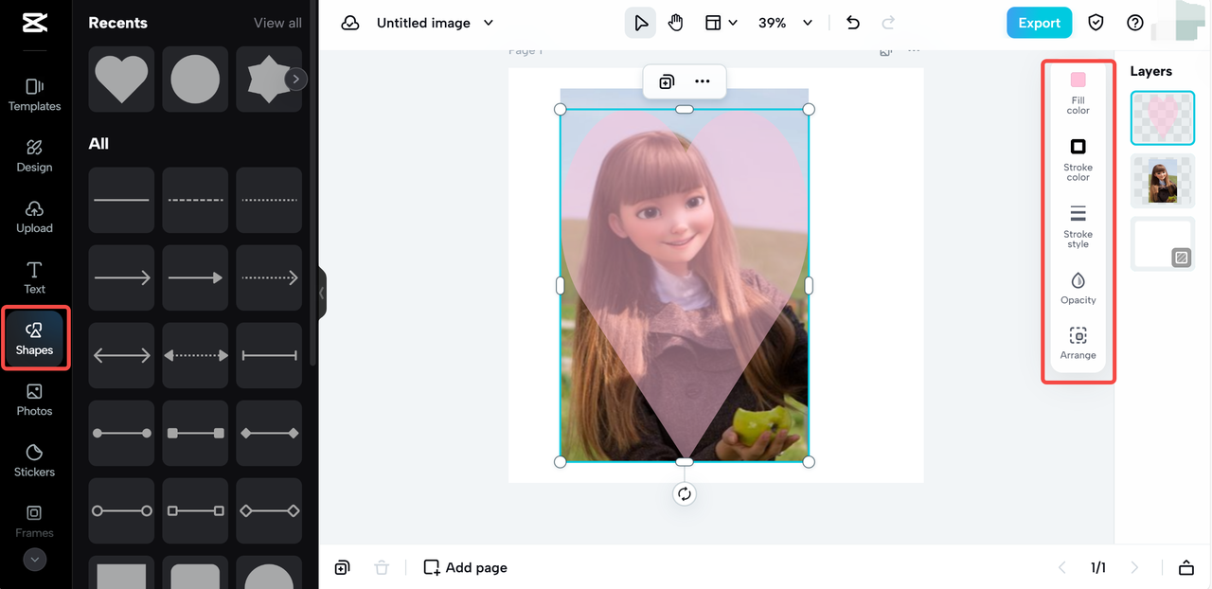The image size is (1212, 589).
Task: Open Stroke style options
Action: pyautogui.click(x=1078, y=226)
